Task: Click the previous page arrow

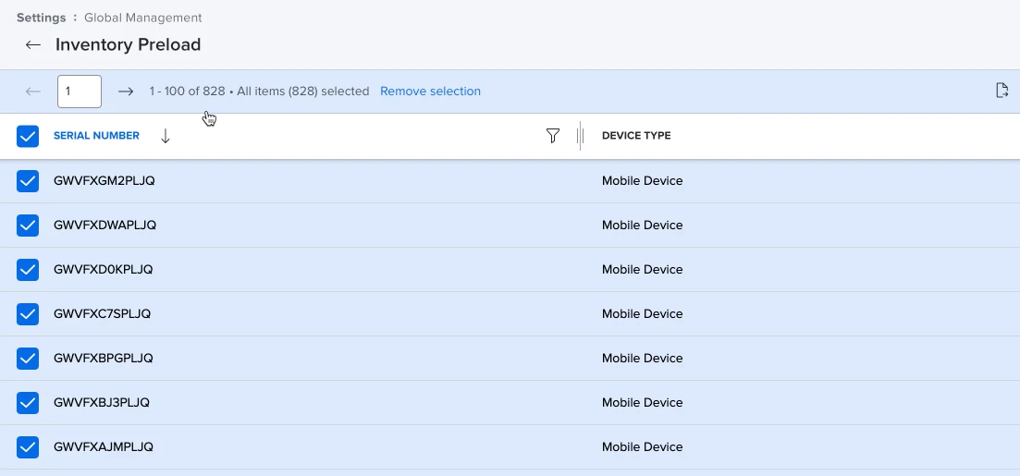Action: [x=32, y=92]
